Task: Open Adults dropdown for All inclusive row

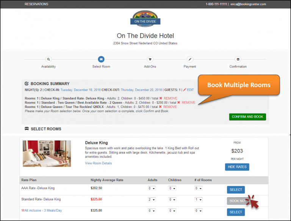Action: pos(152,211)
